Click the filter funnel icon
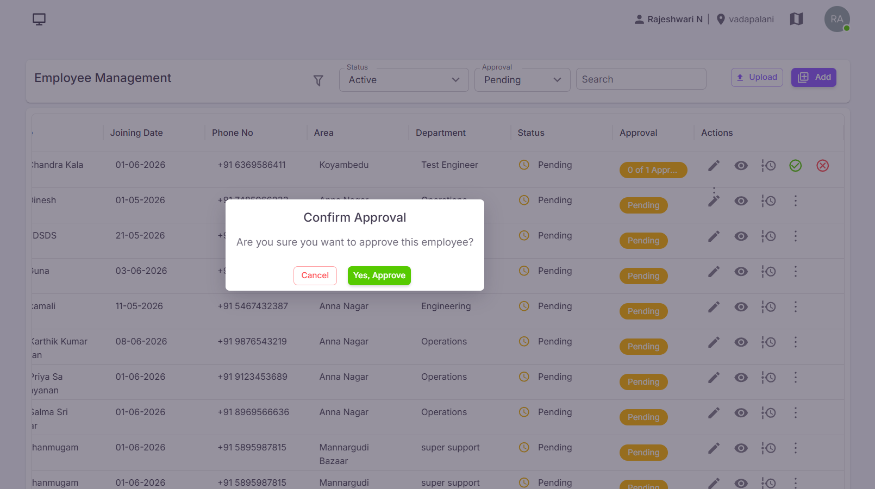The width and height of the screenshot is (875, 489). [x=318, y=80]
